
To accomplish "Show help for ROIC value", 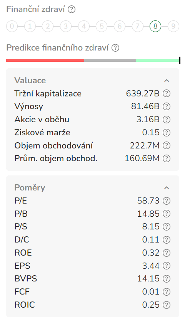I will (167, 305).
